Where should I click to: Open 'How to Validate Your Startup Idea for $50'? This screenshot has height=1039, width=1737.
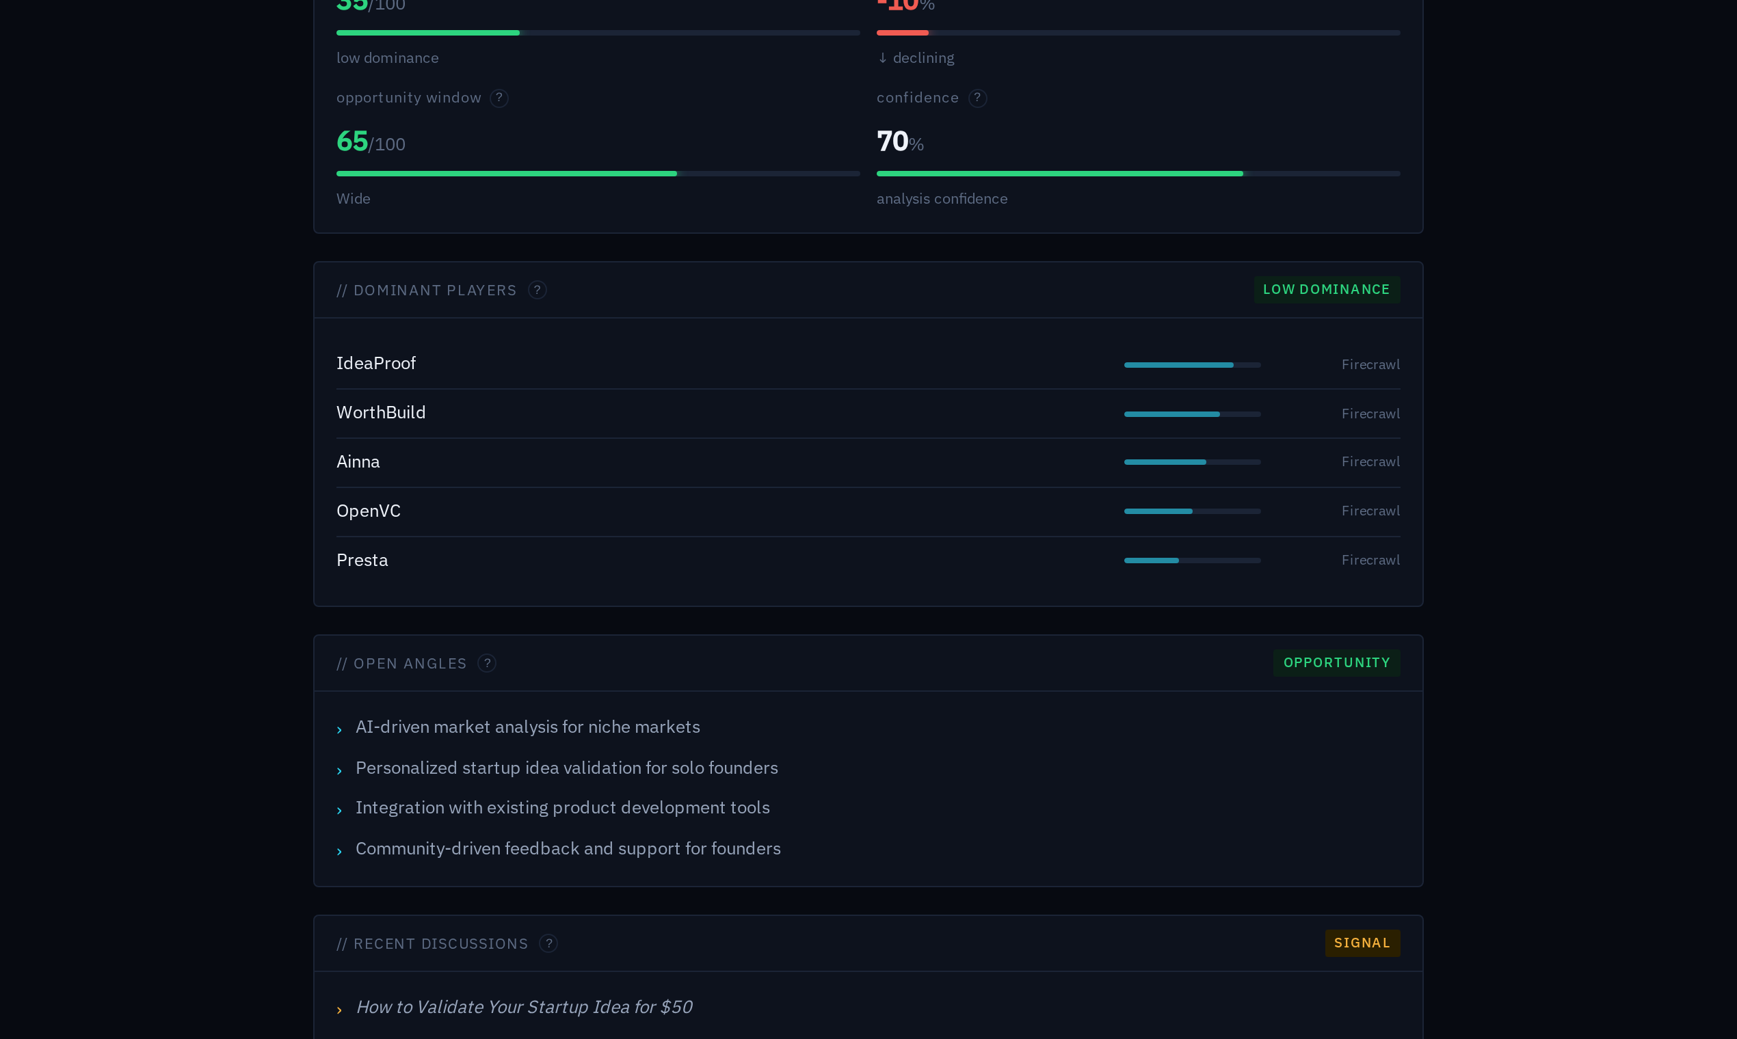click(524, 1007)
